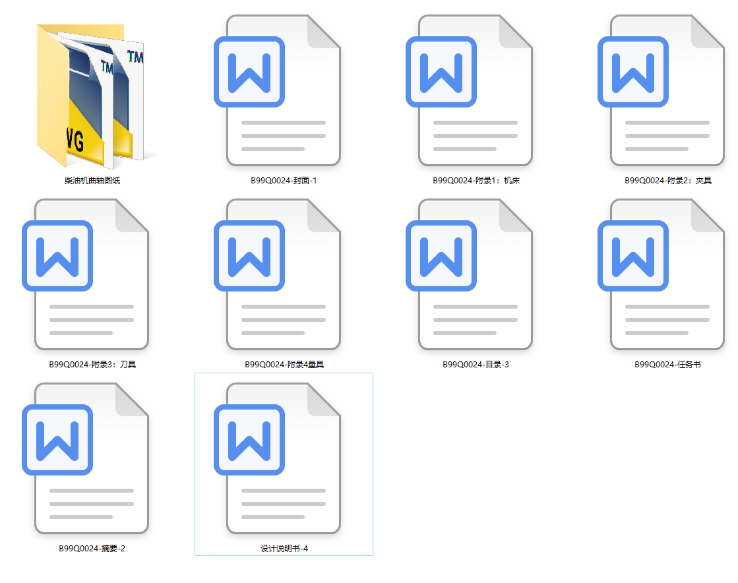Click the file name B99Q0024-附录3：刀具
Viewport: 738px width, 583px height.
pos(92,364)
